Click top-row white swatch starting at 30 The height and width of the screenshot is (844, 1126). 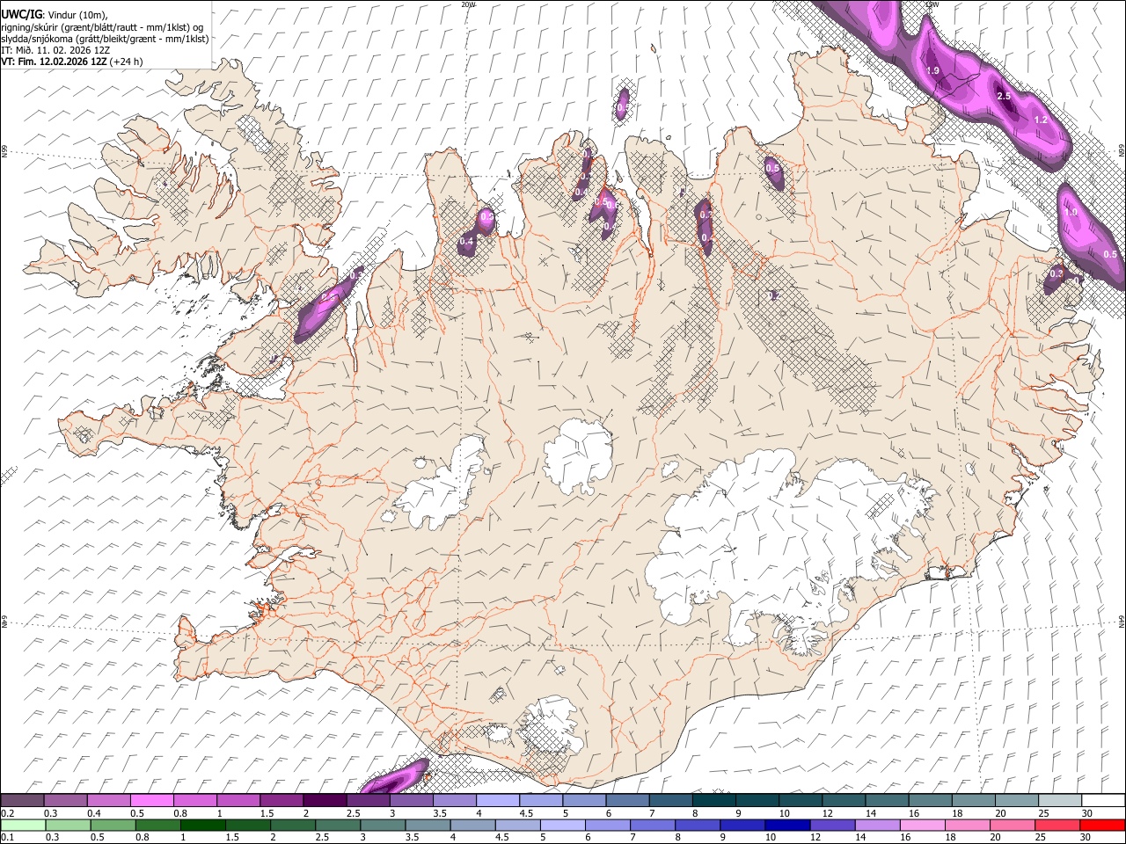click(x=1103, y=800)
